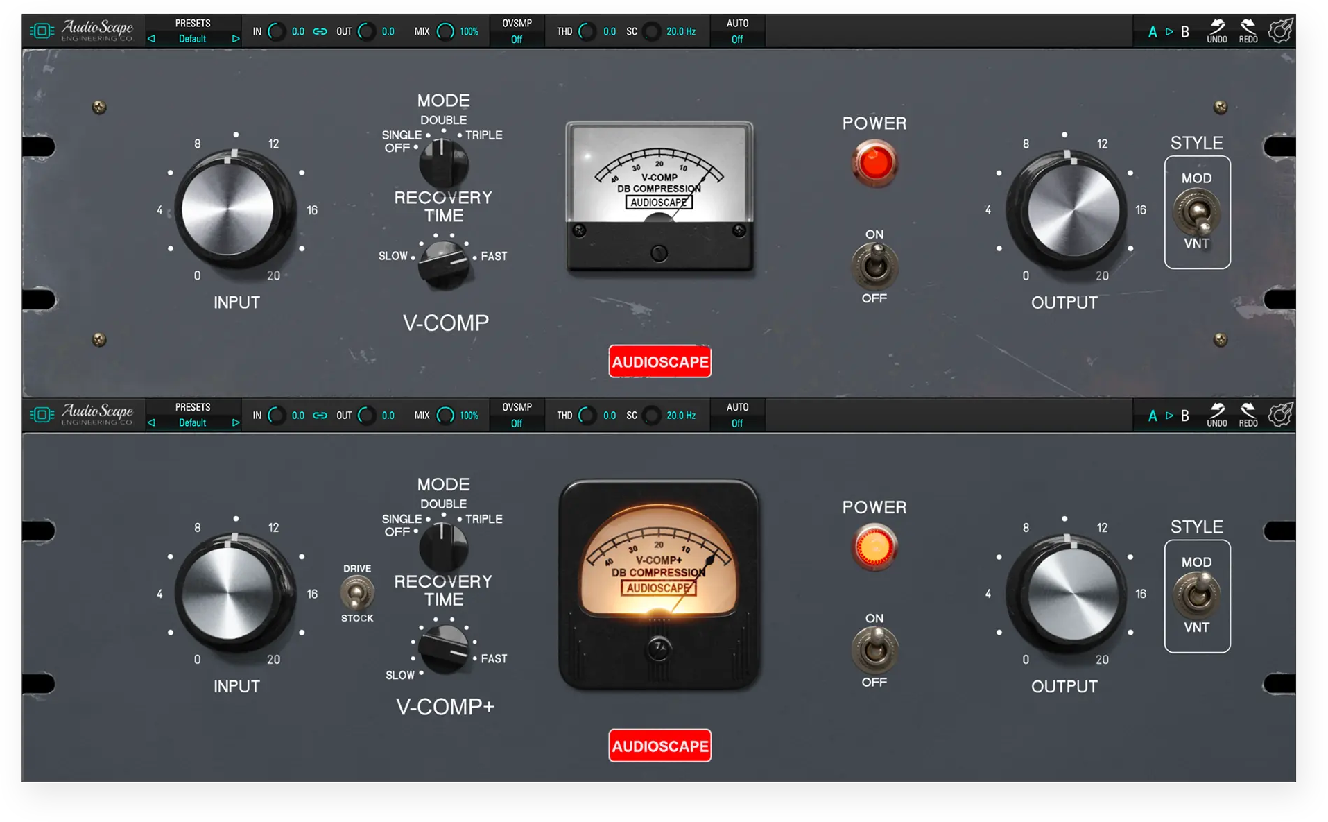This screenshot has height=822, width=1328.
Task: Copy A to B arrow in V-COMP toolbar
Action: (1169, 32)
